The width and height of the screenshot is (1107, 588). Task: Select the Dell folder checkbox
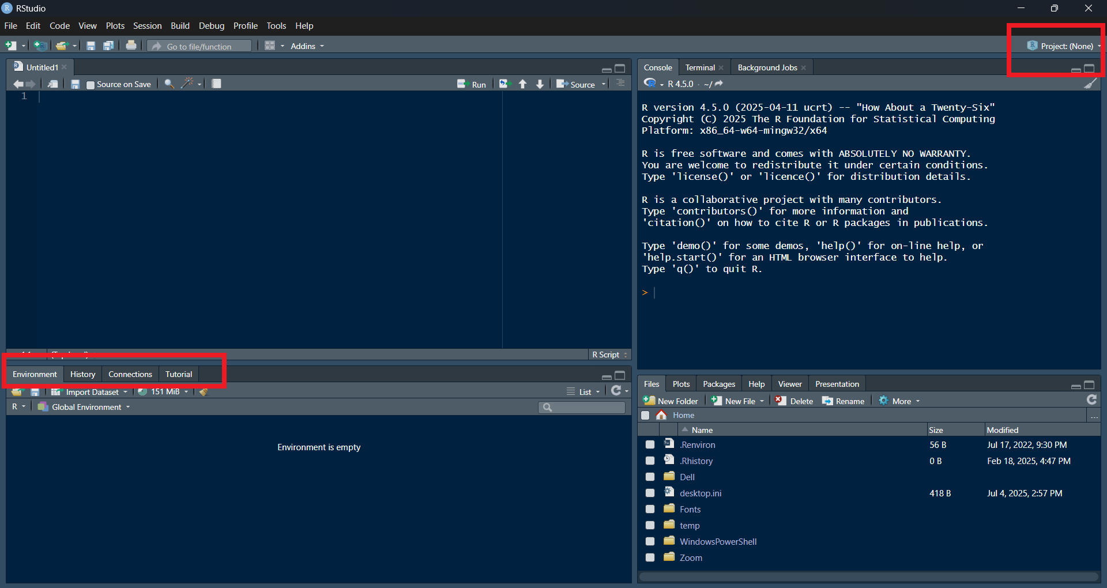(x=650, y=477)
